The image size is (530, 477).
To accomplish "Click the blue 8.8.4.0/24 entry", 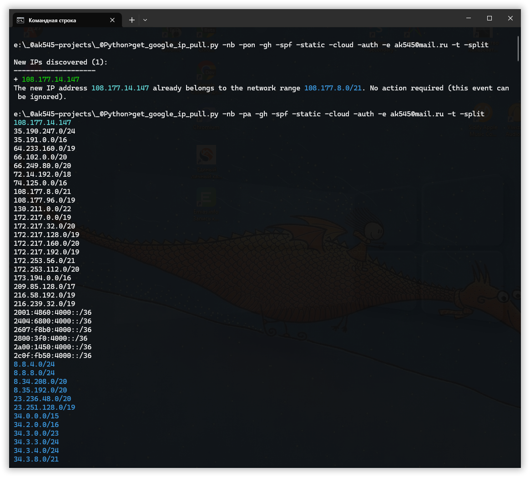I will click(x=34, y=364).
